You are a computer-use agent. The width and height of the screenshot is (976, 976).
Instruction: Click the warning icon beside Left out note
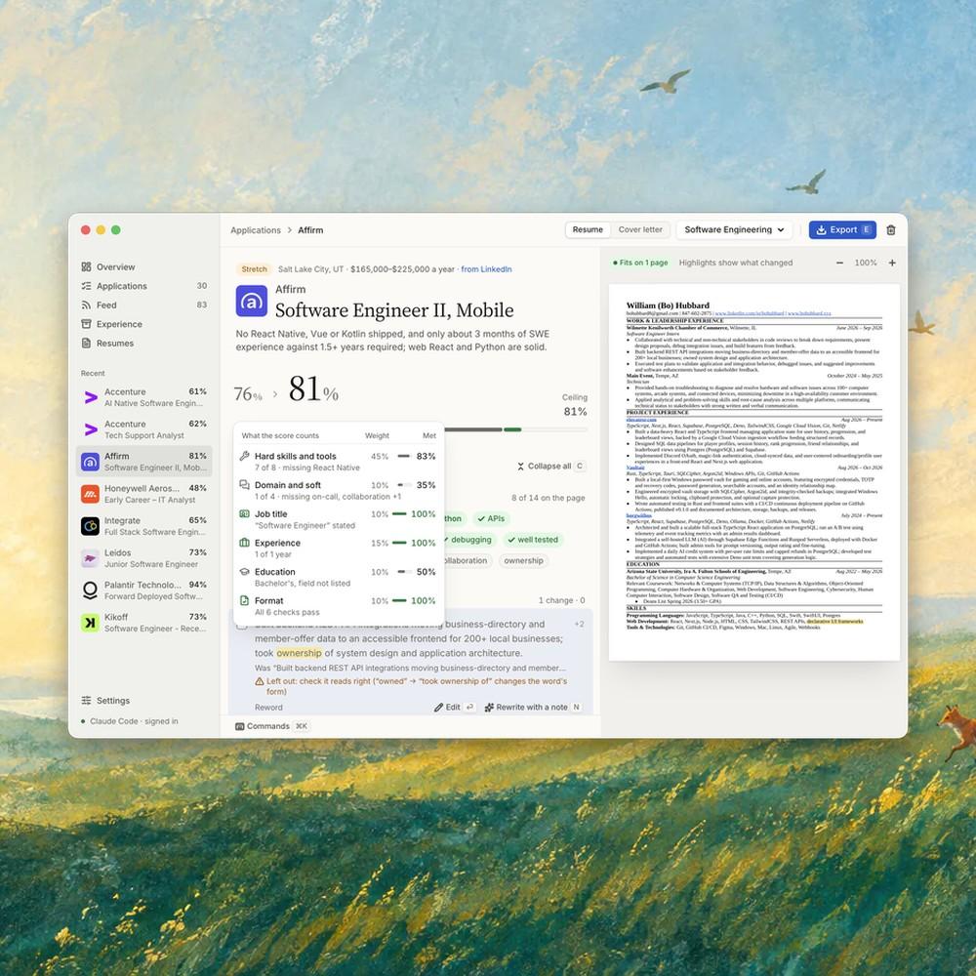(260, 681)
